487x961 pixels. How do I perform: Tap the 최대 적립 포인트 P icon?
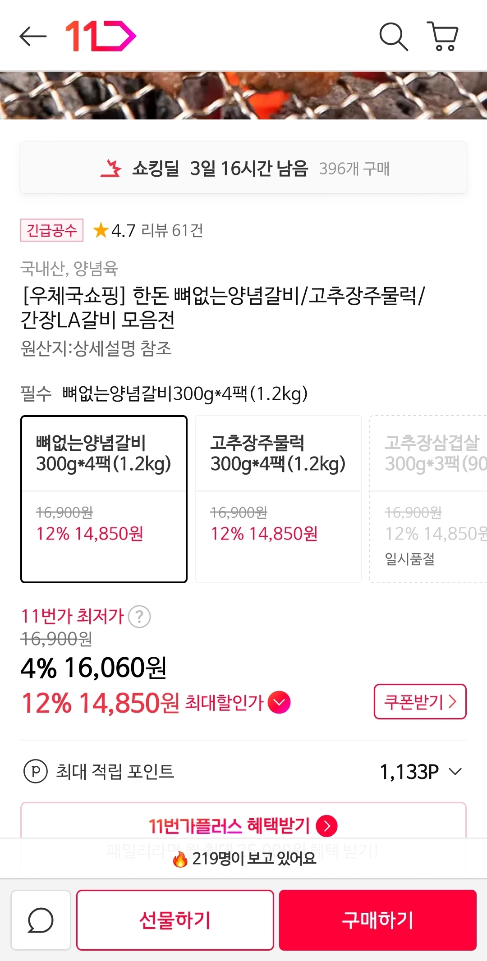pos(35,771)
